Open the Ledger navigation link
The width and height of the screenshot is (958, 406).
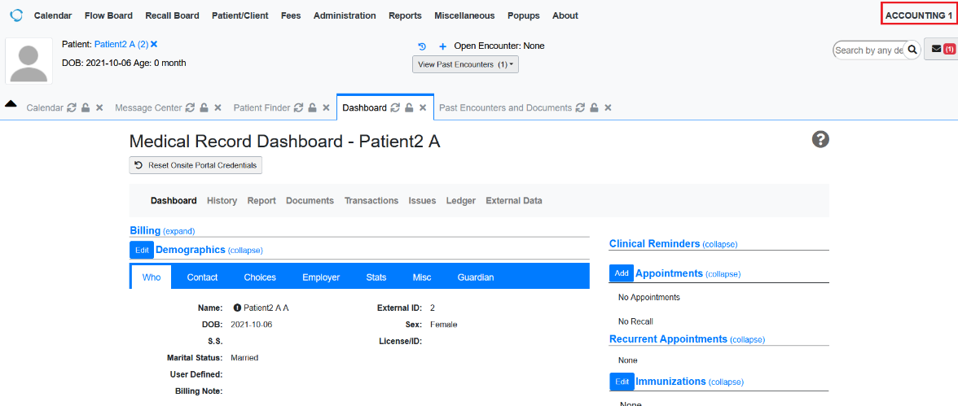click(x=461, y=201)
